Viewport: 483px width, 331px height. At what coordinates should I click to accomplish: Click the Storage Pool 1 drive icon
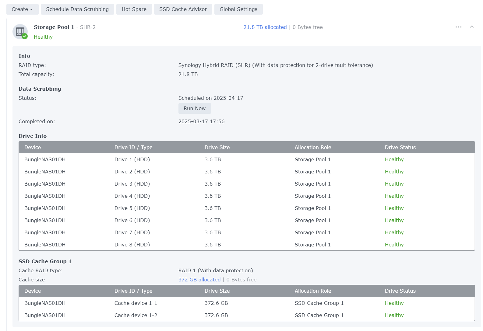[x=20, y=32]
